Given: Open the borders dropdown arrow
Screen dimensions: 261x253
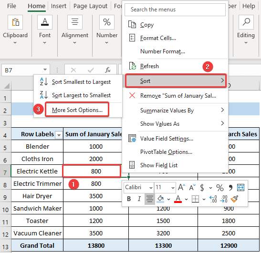Looking at the screenshot, I should [x=204, y=199].
